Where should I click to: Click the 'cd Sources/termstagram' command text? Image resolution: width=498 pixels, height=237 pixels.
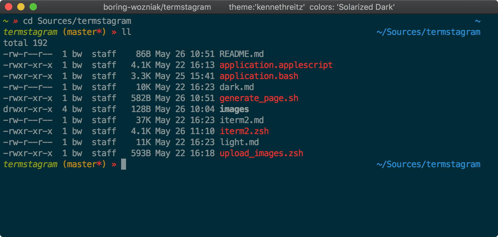tap(77, 21)
